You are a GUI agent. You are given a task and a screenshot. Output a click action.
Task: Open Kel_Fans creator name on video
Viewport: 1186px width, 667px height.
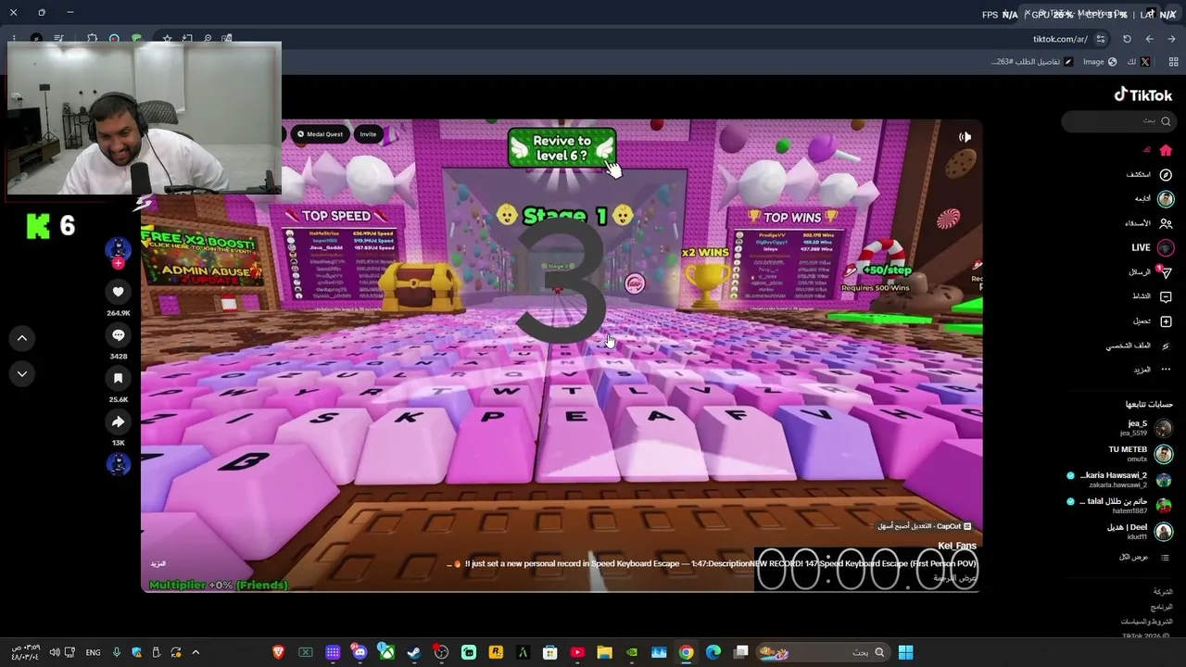957,546
